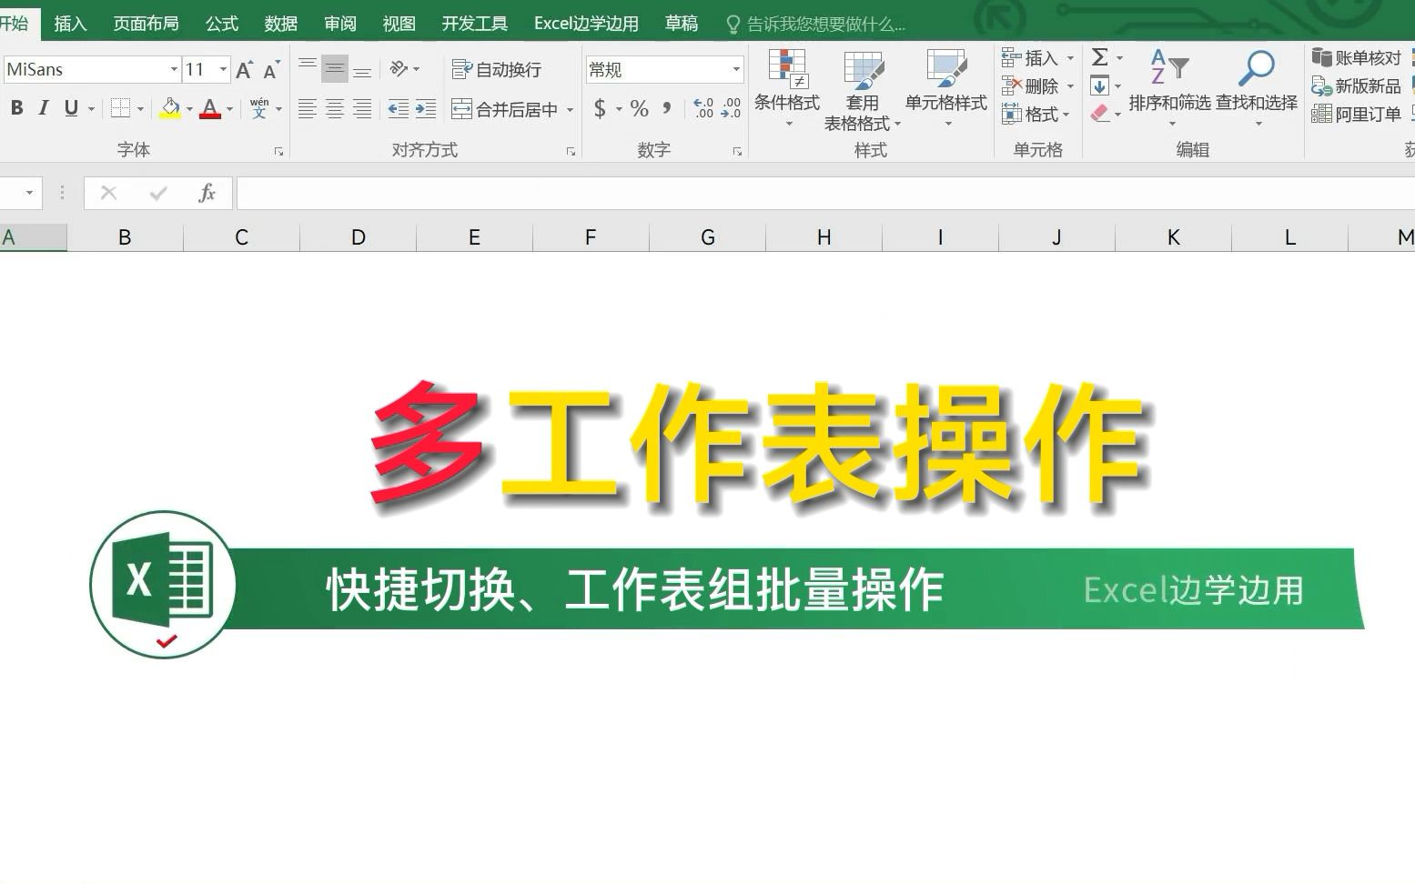Open 条件格式 conditional formatting
This screenshot has height=884, width=1415.
[x=787, y=88]
